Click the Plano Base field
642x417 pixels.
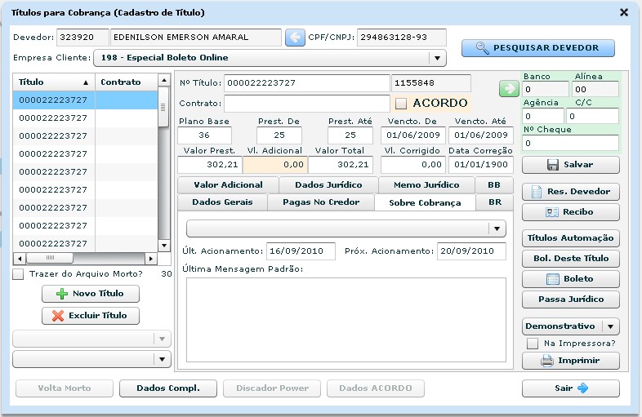tap(204, 135)
